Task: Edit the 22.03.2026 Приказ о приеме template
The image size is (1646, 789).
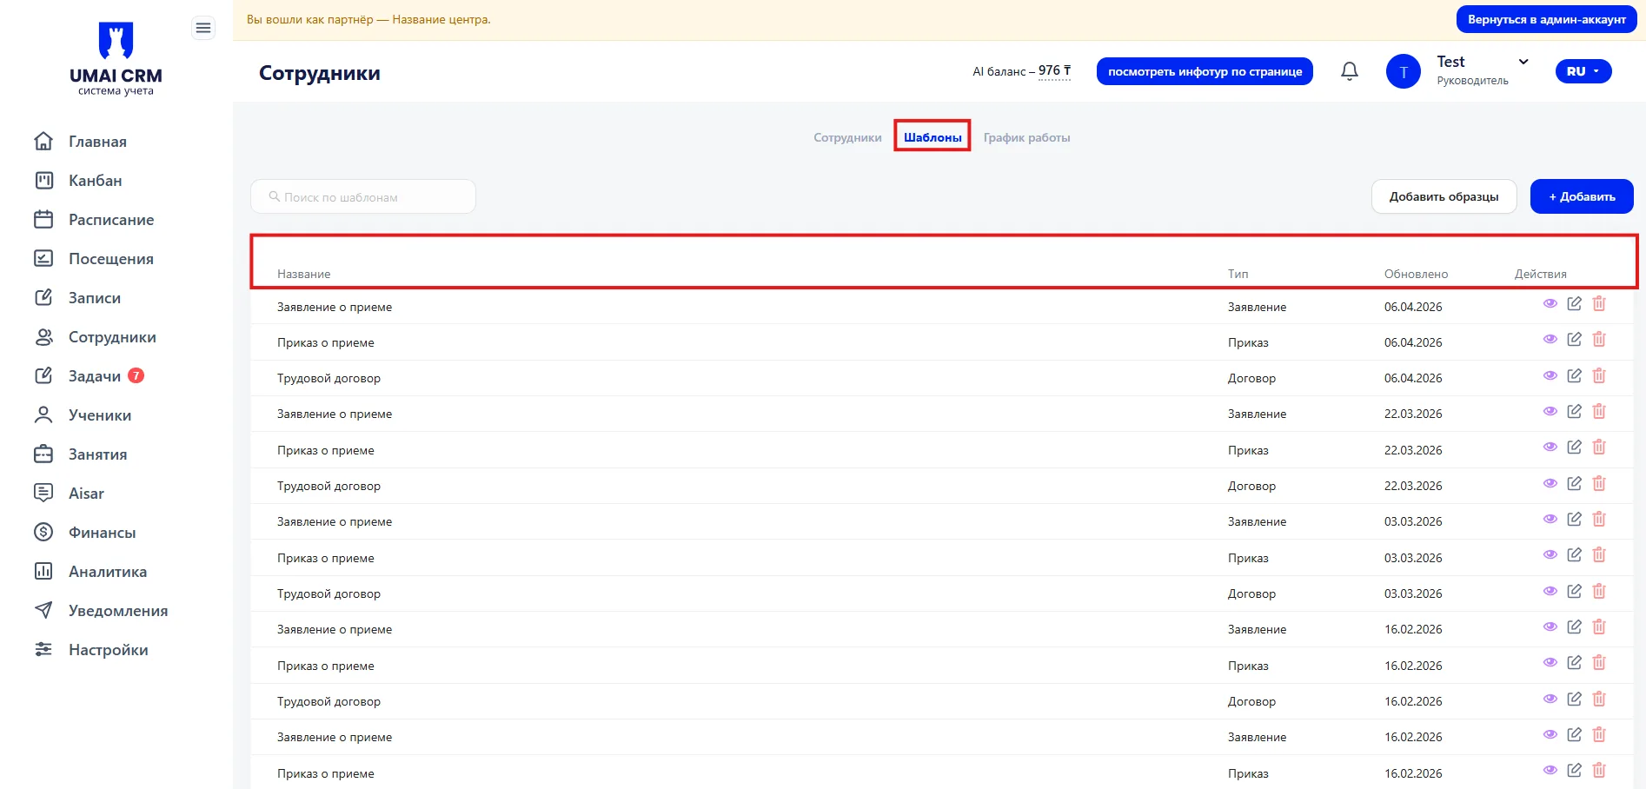Action: pos(1575,447)
